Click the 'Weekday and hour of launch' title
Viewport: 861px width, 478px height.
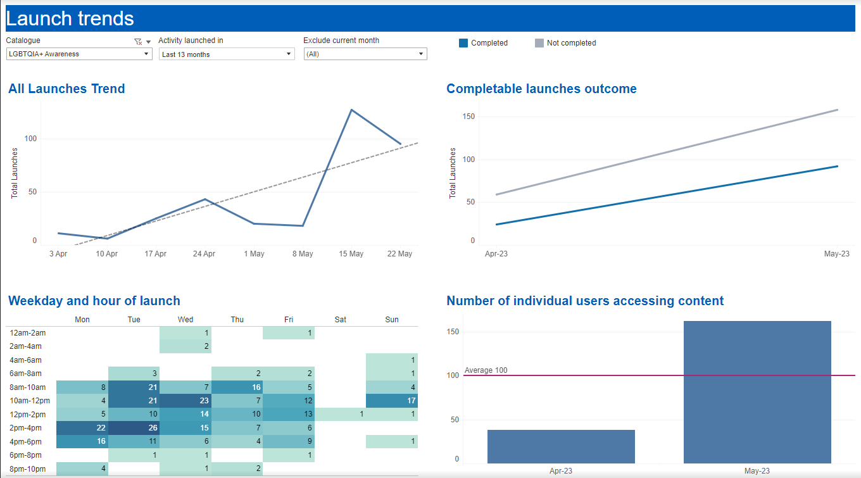pyautogui.click(x=94, y=301)
